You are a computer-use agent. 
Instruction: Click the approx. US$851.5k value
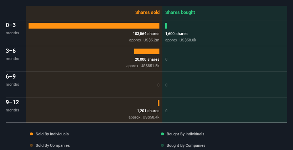pos(143,66)
